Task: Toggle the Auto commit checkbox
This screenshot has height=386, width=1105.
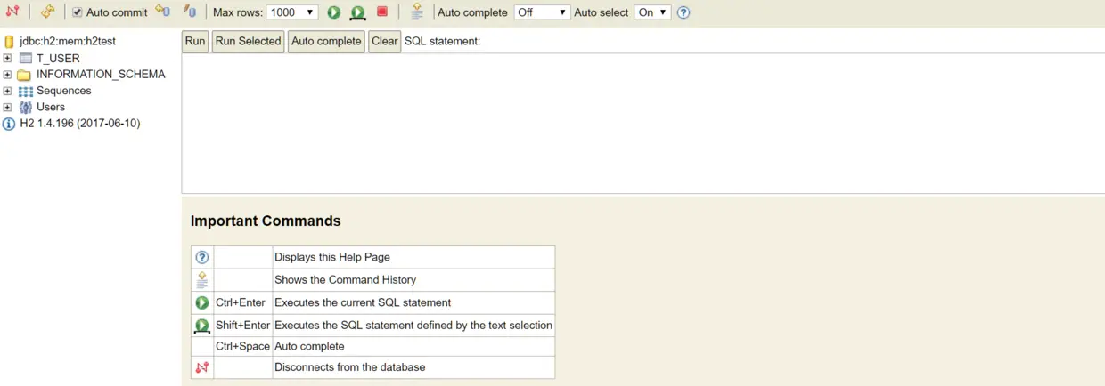Action: [x=78, y=12]
